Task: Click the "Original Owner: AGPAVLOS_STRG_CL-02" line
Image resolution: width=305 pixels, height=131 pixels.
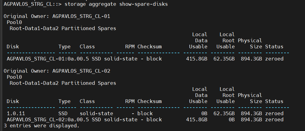Action: tap(57, 71)
